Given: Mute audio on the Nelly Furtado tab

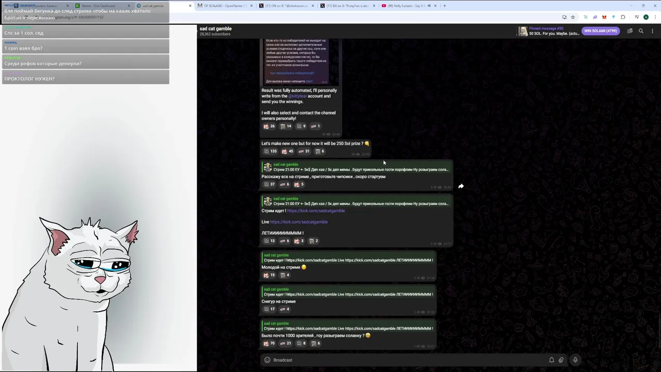Looking at the screenshot, I should click(x=429, y=6).
